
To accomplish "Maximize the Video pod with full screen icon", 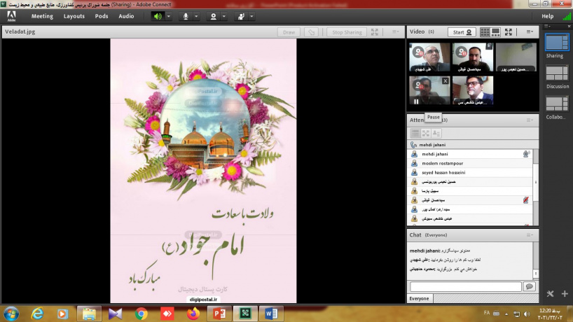I will click(509, 32).
